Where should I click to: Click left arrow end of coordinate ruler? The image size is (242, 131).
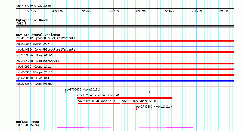17,8
